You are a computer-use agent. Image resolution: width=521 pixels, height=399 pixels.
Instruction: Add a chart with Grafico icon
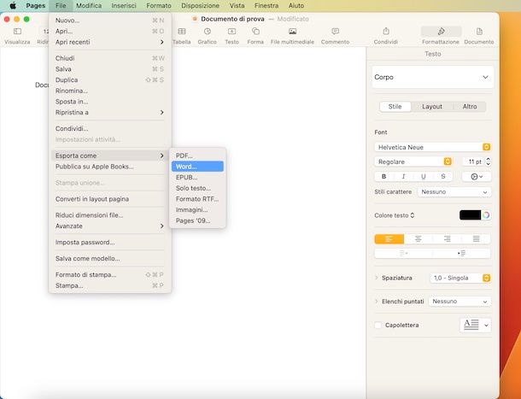click(208, 32)
